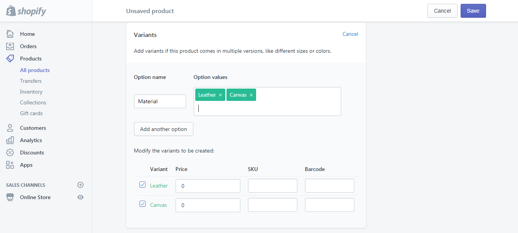Viewport: 518px width, 233px height.
Task: Open Online Store sales channel
Action: [x=35, y=197]
